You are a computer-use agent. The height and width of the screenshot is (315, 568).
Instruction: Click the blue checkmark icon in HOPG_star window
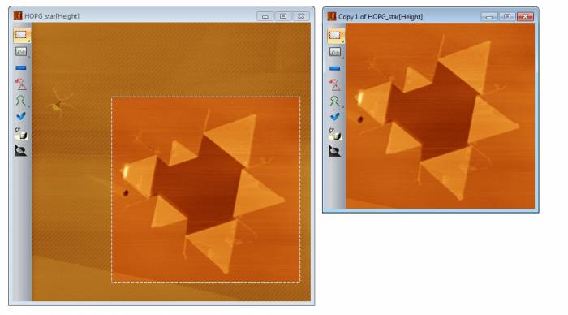coord(21,116)
